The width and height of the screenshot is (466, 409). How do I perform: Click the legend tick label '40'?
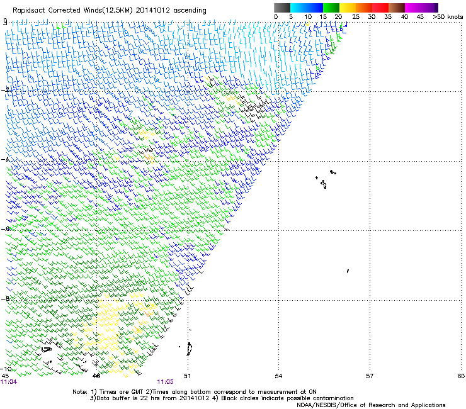(x=404, y=17)
